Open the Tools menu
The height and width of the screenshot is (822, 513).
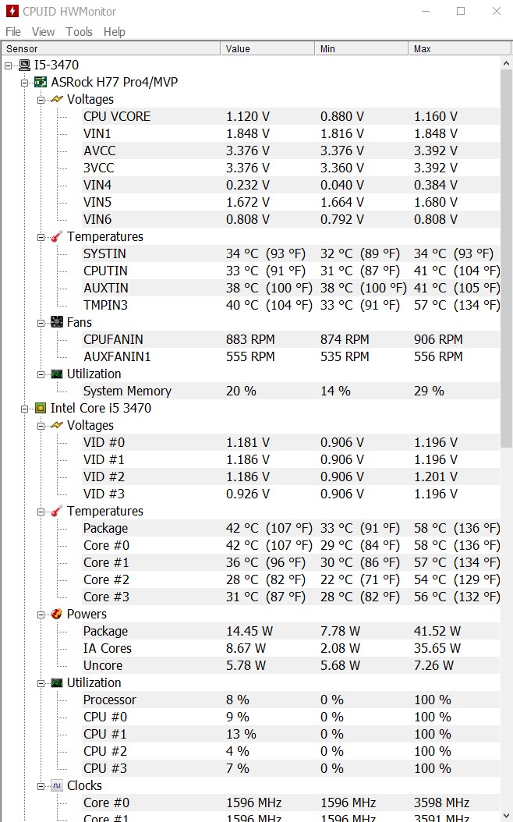pyautogui.click(x=79, y=32)
